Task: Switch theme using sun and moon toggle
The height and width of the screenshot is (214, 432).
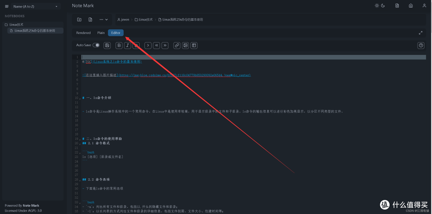Action: point(380,6)
